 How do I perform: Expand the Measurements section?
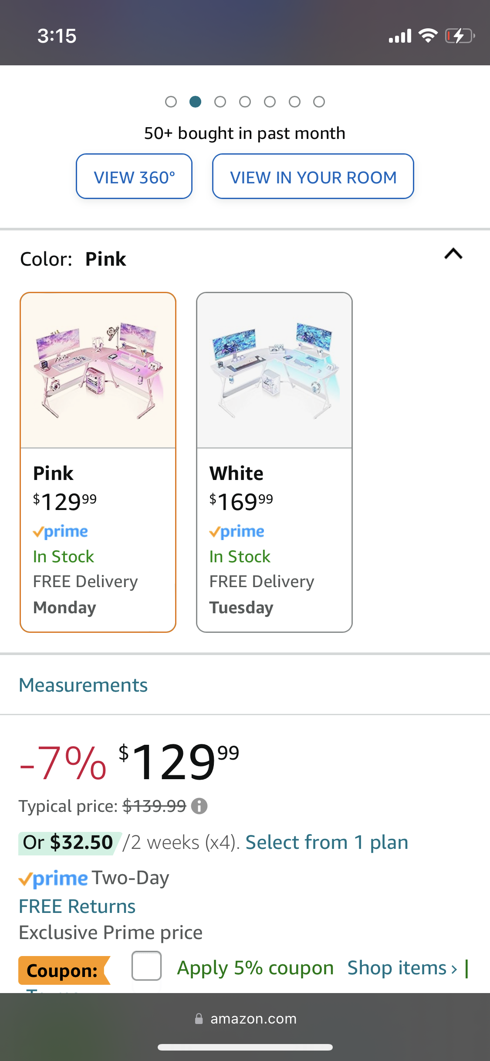click(83, 685)
